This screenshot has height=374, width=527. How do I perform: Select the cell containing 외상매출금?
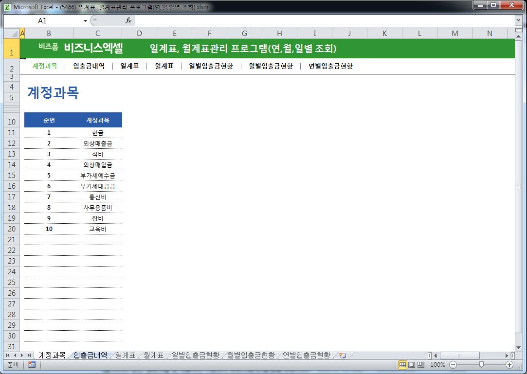pos(97,143)
